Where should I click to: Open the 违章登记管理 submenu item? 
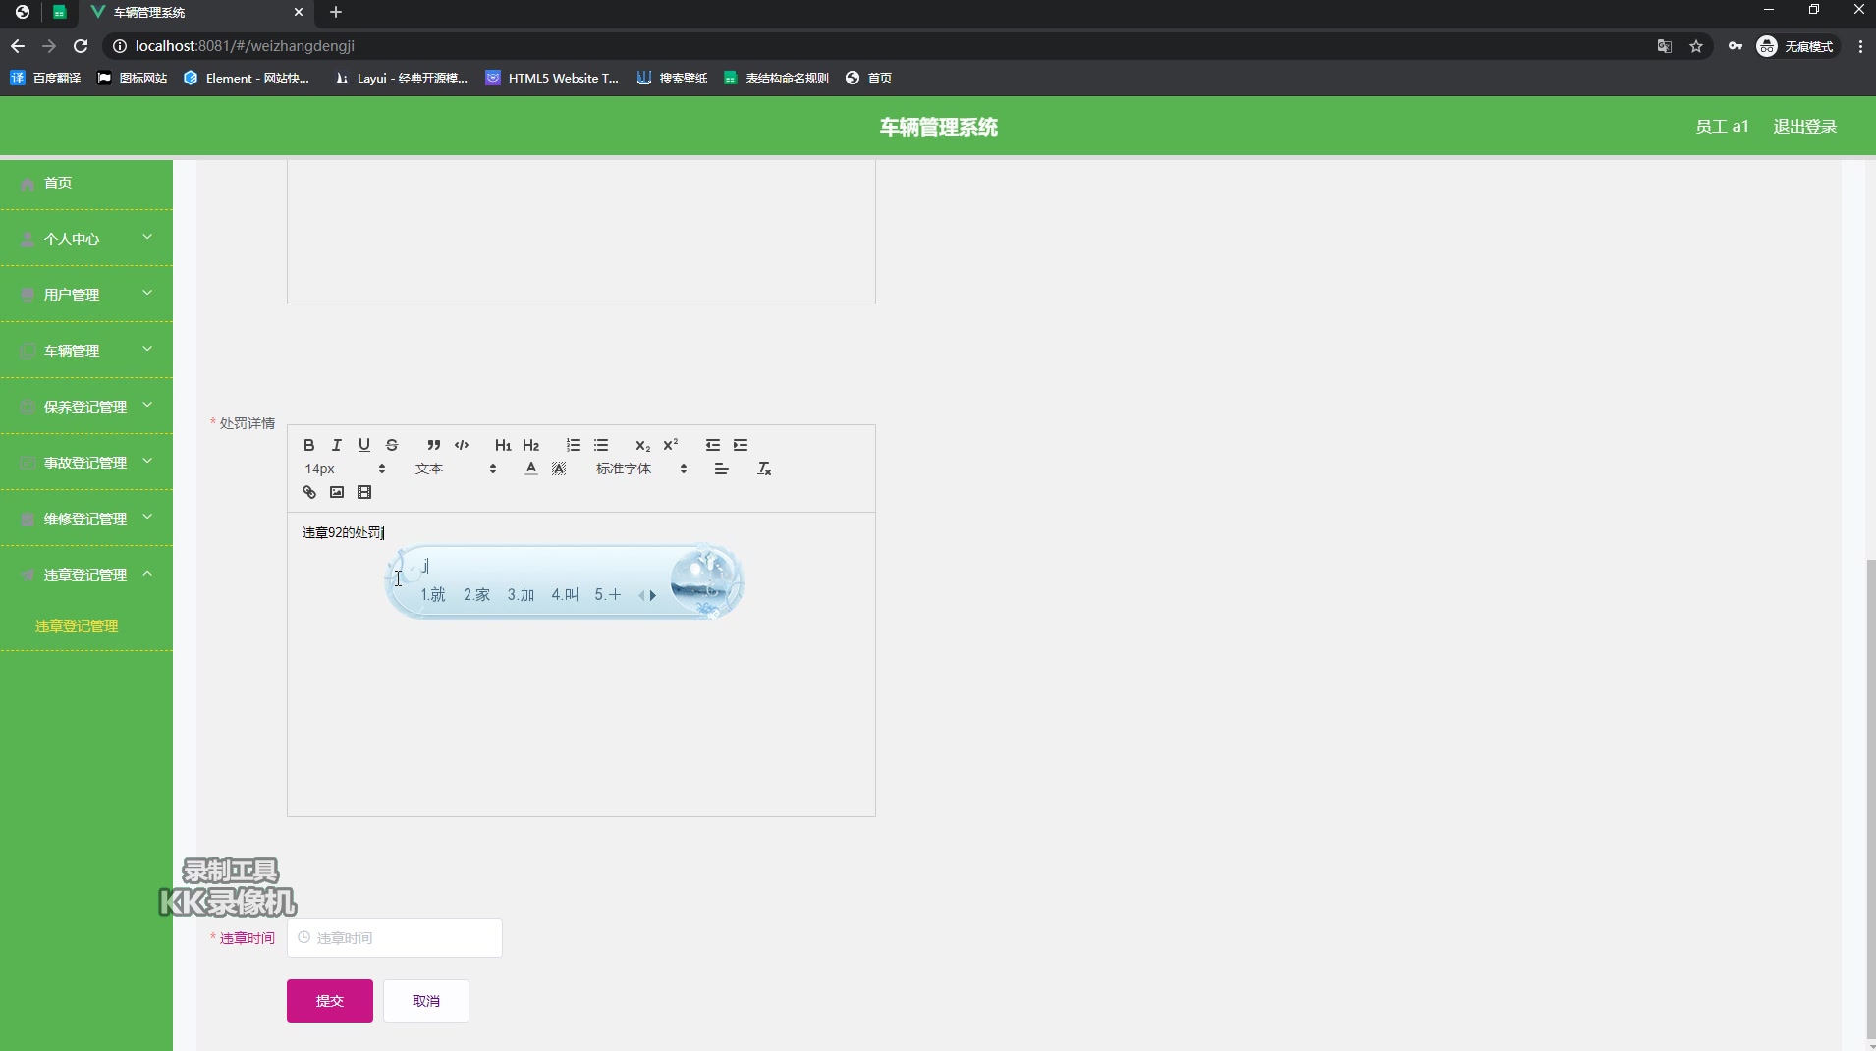coord(77,626)
